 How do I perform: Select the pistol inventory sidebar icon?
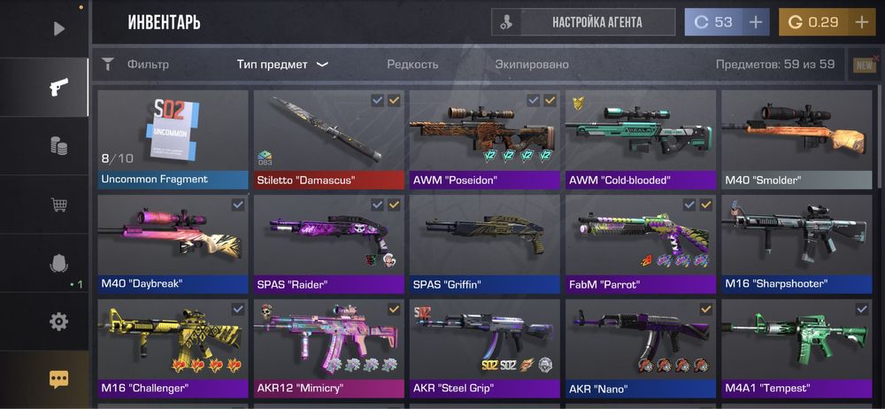click(x=58, y=87)
